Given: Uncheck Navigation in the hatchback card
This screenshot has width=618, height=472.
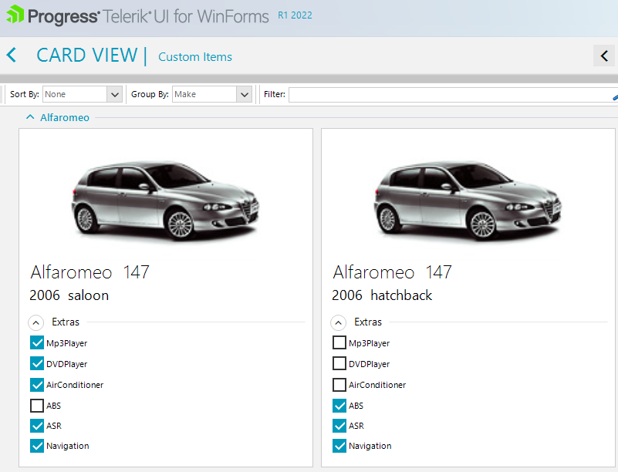Looking at the screenshot, I should click(x=339, y=446).
